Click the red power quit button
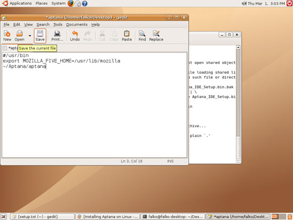The width and height of the screenshot is (293, 220). (x=290, y=3)
